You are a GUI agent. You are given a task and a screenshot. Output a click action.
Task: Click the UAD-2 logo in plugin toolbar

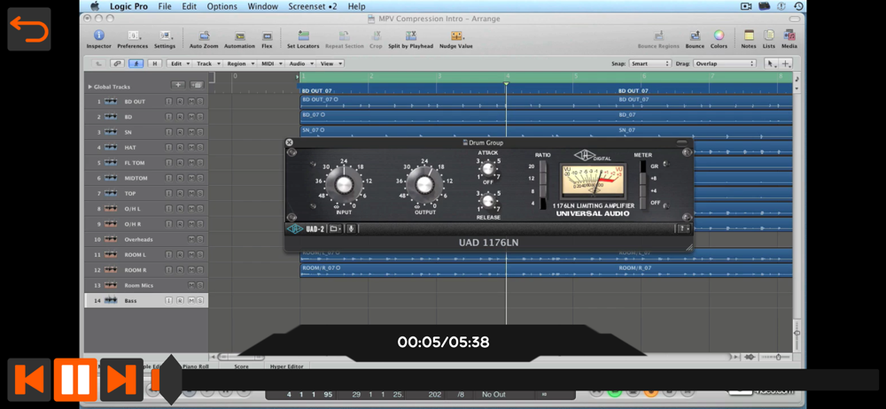tap(306, 228)
